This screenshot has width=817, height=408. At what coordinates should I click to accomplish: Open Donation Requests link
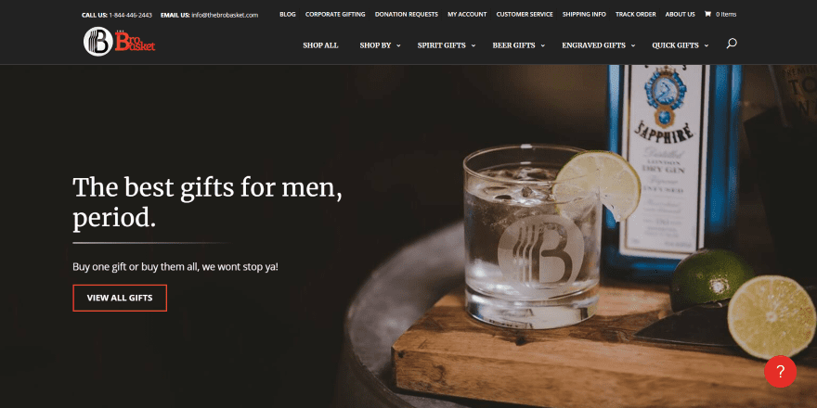point(407,15)
